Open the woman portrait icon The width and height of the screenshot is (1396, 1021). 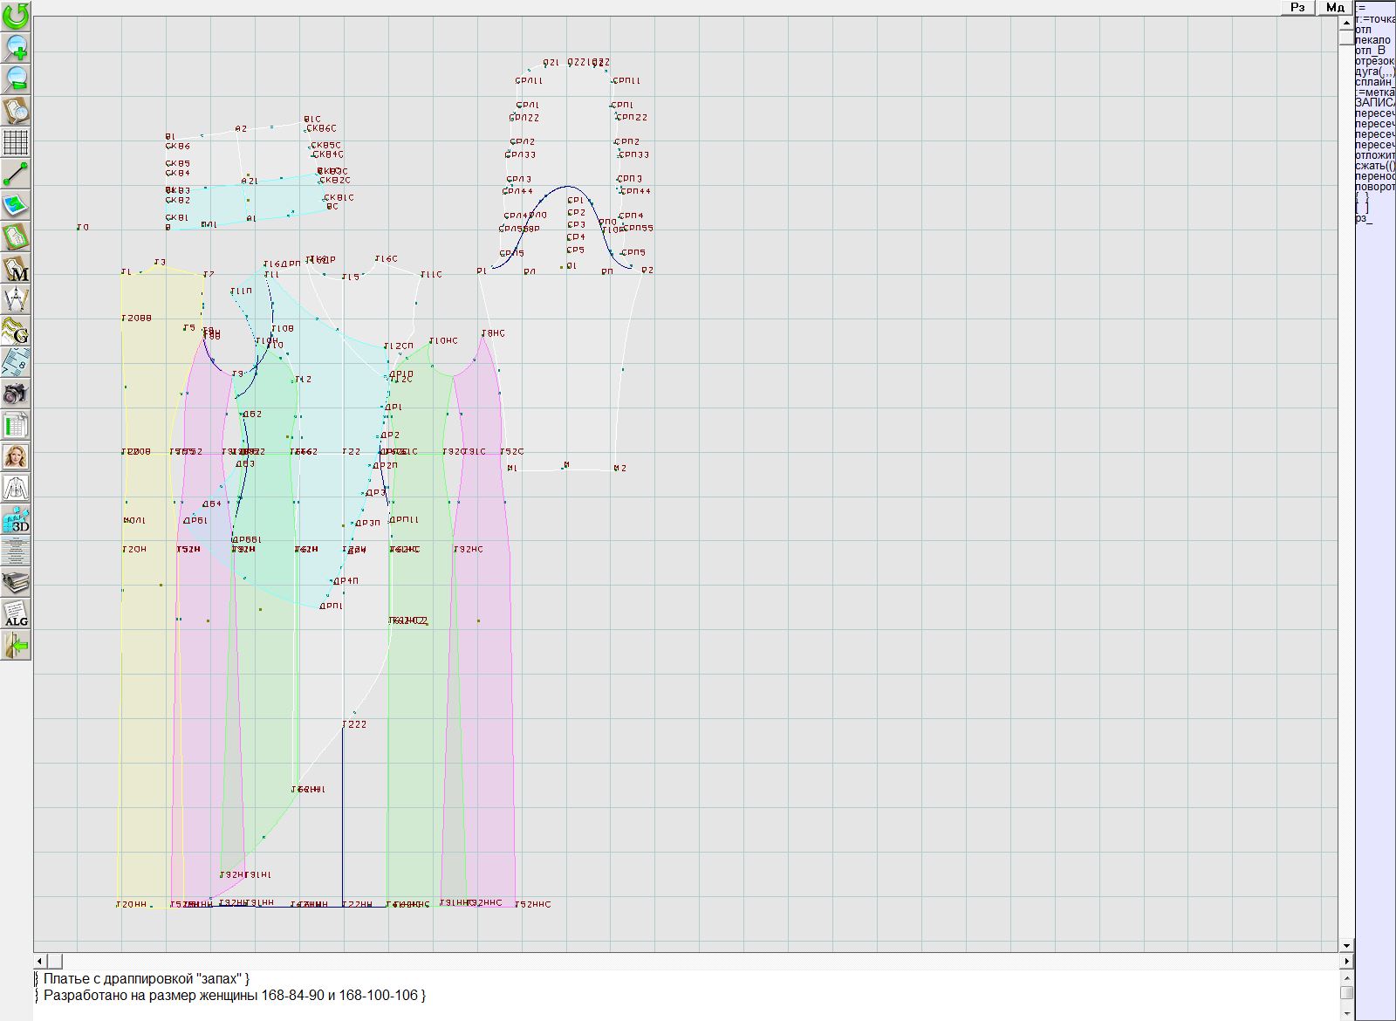16,457
